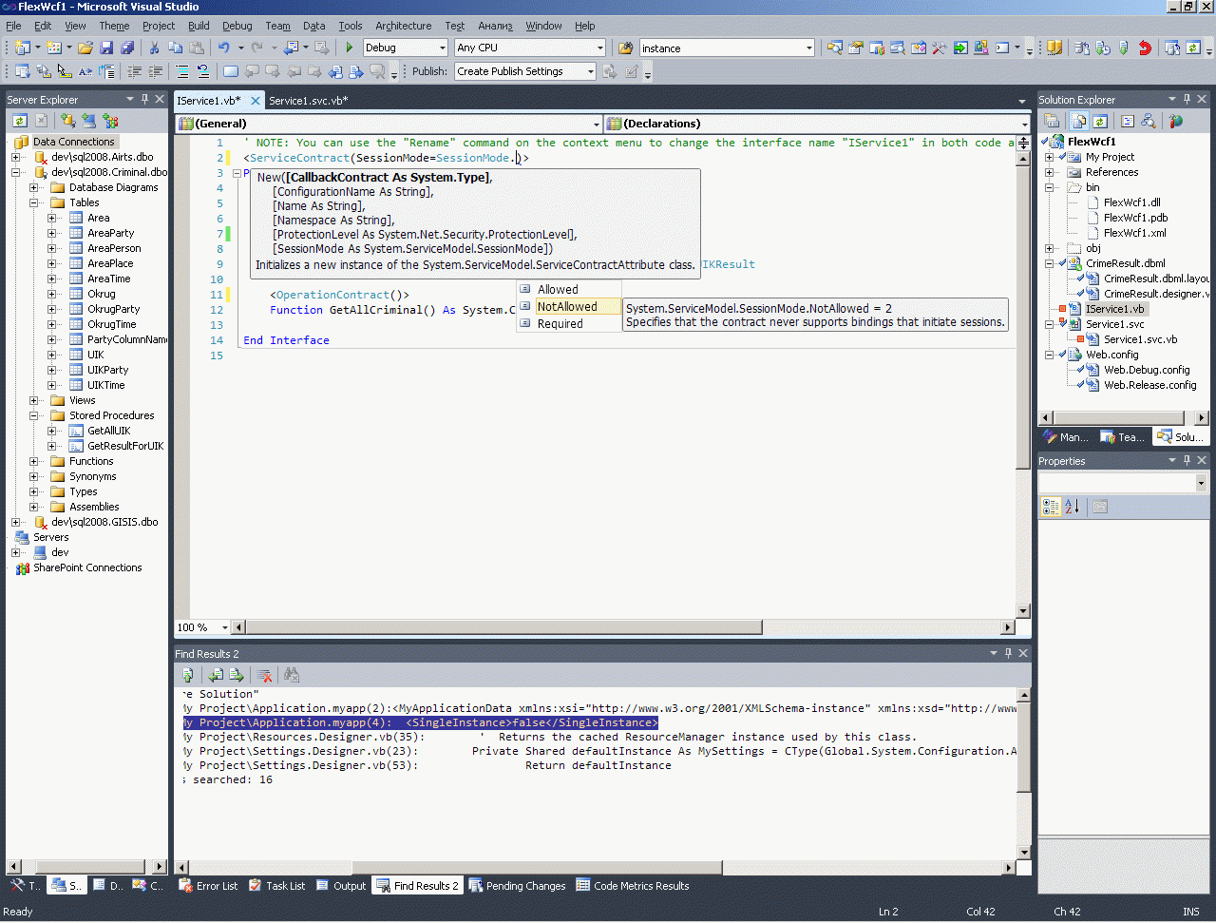Toggle auto-hide pin on Find Results panel

tap(1008, 653)
